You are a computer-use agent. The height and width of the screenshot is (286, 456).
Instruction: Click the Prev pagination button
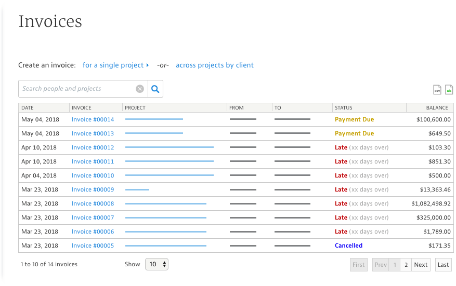(381, 265)
